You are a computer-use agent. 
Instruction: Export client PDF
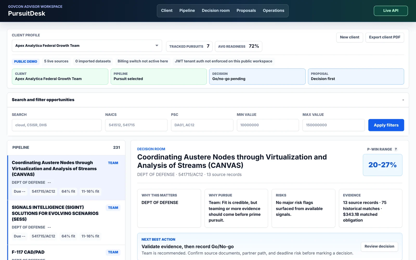click(385, 37)
